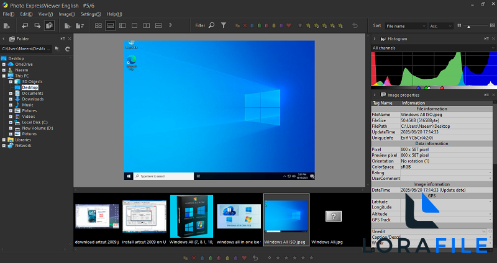Image resolution: width=497 pixels, height=263 pixels.
Task: Filter by yellow color label in toolbar
Action: click(274, 25)
